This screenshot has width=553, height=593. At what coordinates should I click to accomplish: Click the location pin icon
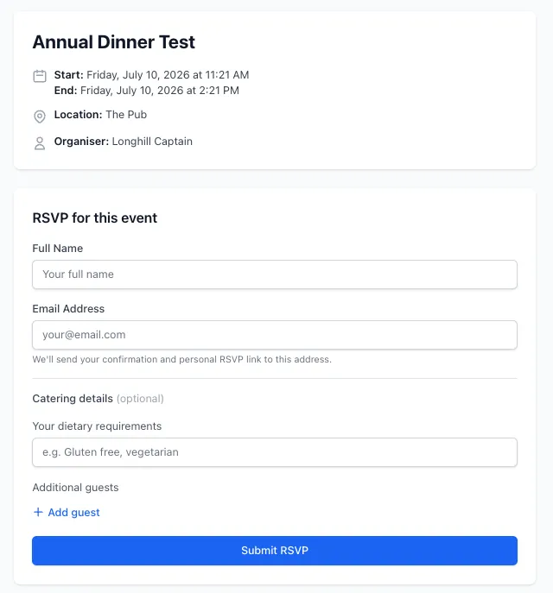coord(40,117)
